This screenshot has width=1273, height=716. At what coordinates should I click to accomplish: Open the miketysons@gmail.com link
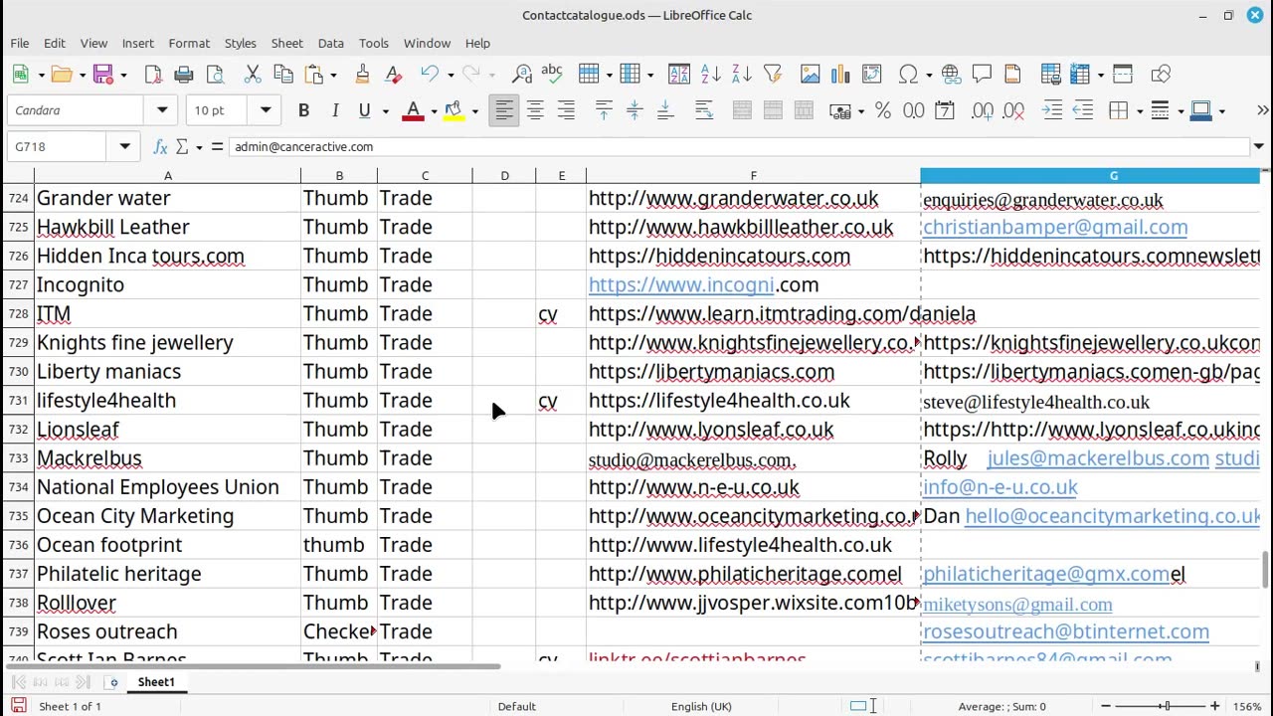(x=1017, y=605)
